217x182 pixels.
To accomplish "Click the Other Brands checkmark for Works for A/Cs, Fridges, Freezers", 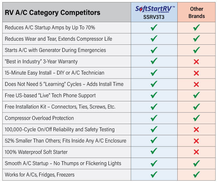I will (x=196, y=175).
